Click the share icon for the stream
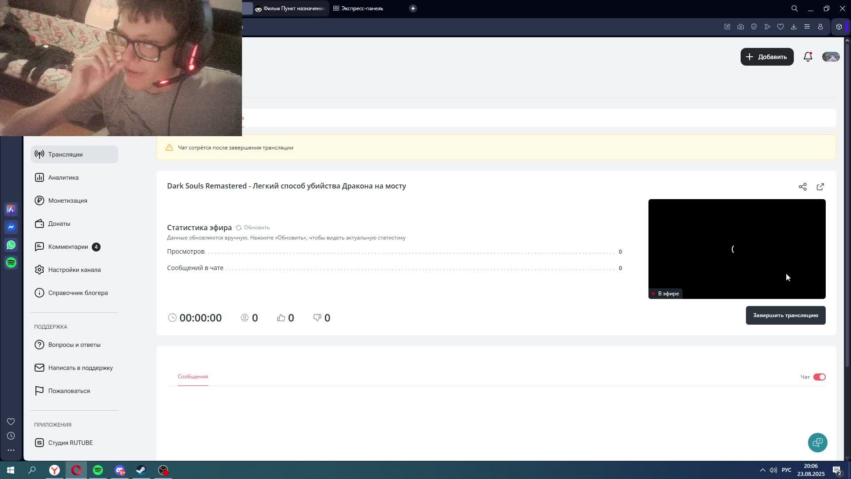 [x=802, y=187]
